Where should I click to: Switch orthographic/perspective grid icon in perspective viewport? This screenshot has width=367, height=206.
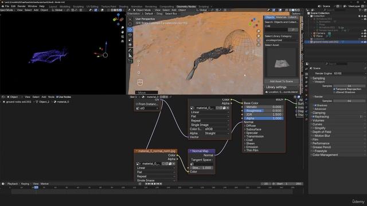pyautogui.click(x=259, y=45)
